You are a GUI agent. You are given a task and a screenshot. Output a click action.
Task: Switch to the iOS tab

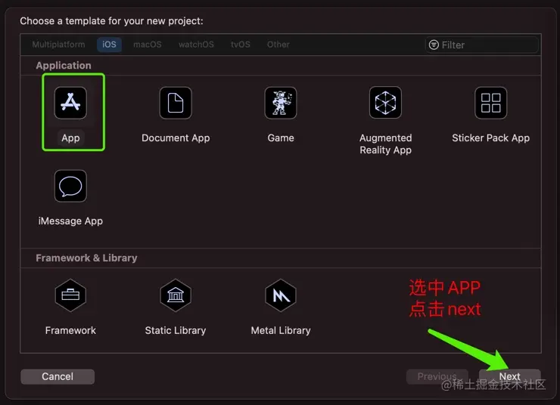pyautogui.click(x=109, y=45)
